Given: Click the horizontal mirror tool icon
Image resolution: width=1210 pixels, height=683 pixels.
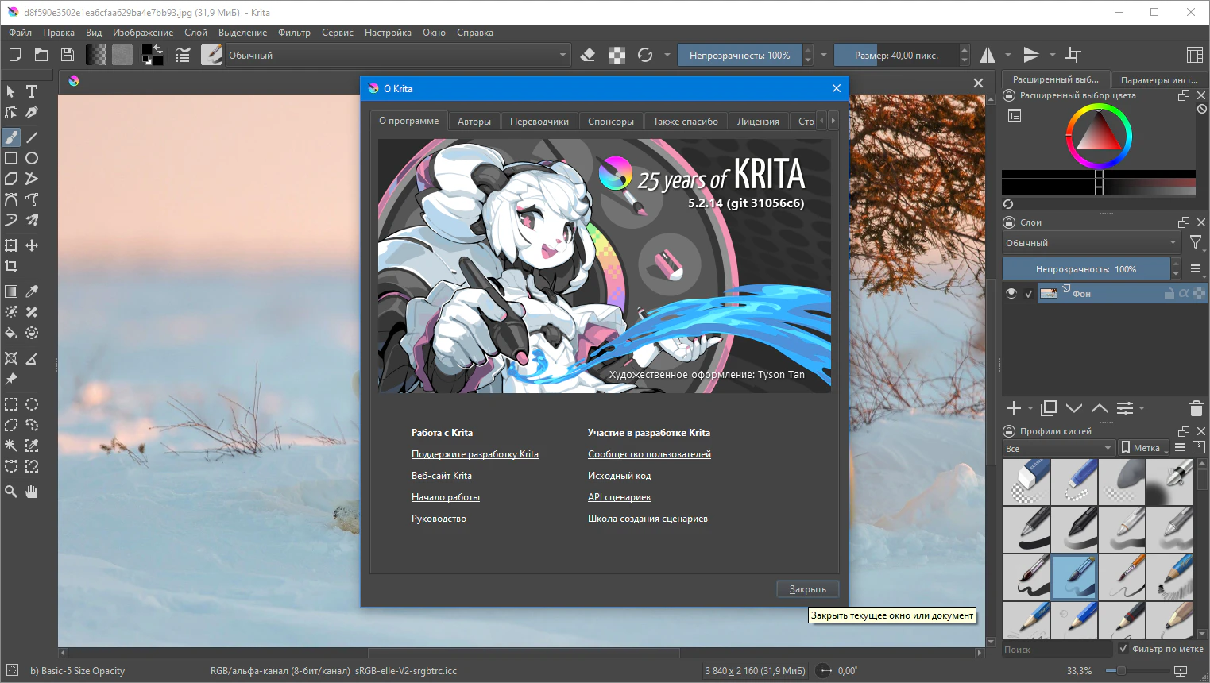Looking at the screenshot, I should 988,55.
